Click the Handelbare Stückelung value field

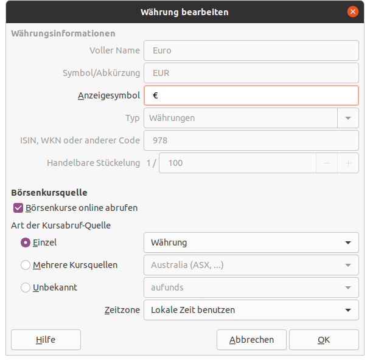point(237,163)
